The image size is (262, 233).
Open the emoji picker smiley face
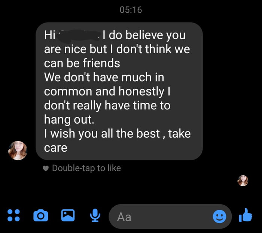220,216
